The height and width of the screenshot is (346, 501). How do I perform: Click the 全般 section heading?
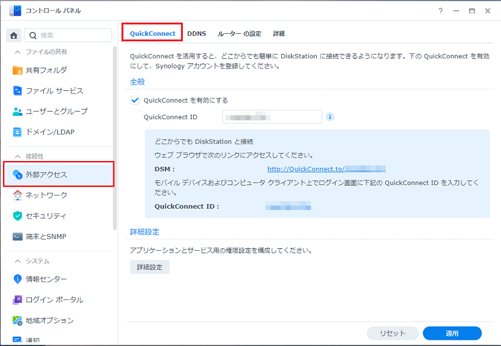[x=137, y=82]
